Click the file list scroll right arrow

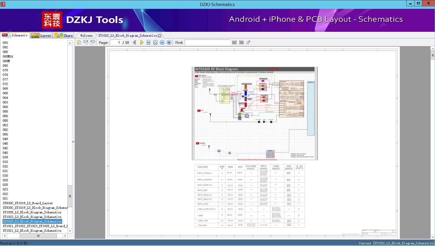[x=65, y=236]
